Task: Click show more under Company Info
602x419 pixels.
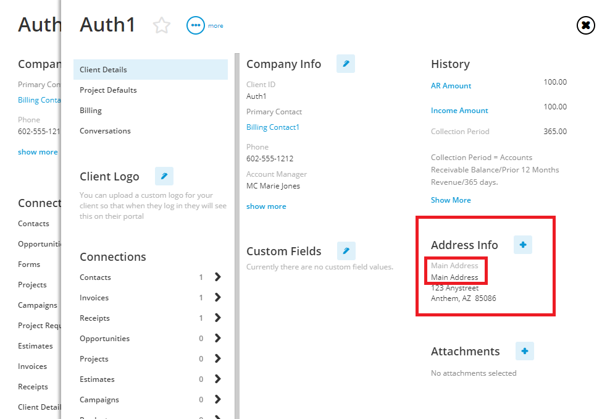Action: point(266,206)
